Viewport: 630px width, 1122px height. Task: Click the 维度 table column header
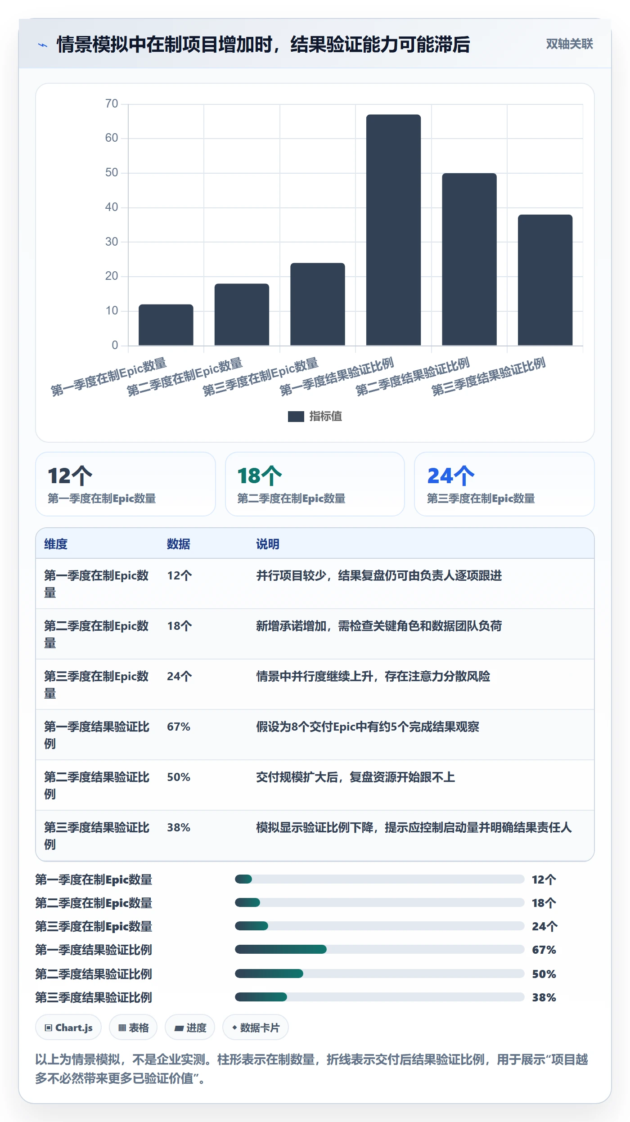tap(56, 544)
